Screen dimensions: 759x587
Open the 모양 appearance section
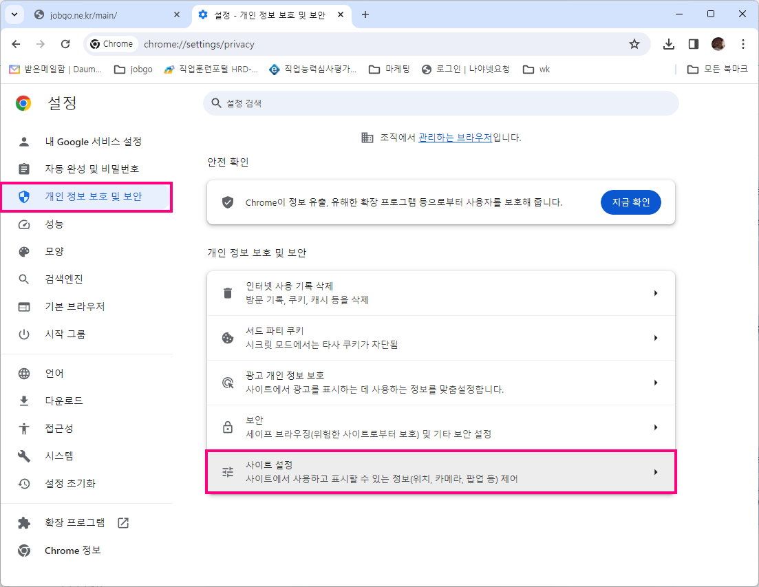coord(87,252)
